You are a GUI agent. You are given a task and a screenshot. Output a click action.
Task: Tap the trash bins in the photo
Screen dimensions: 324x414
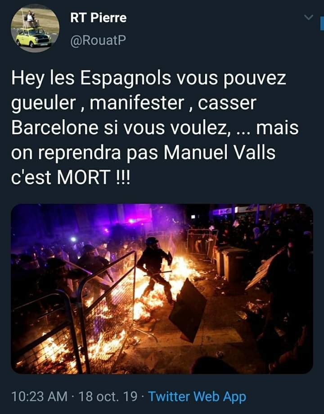[x=230, y=264]
